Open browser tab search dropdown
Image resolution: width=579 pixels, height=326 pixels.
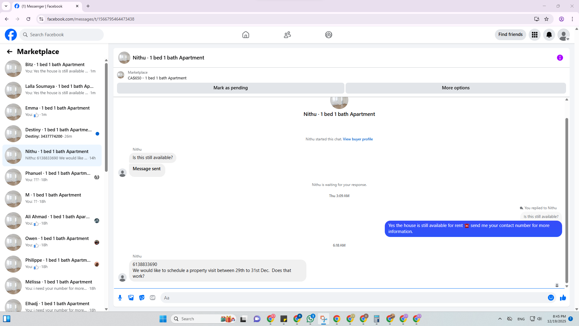point(6,6)
